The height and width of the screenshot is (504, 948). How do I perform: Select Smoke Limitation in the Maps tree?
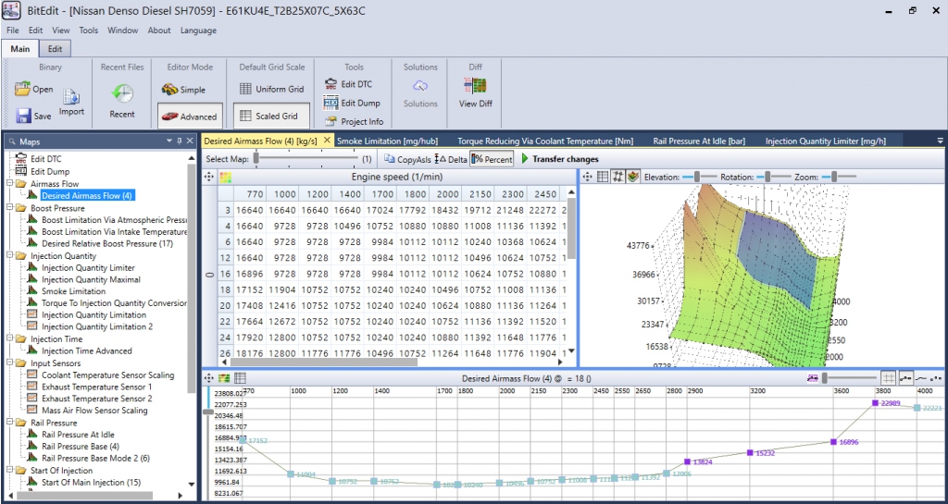pyautogui.click(x=73, y=291)
